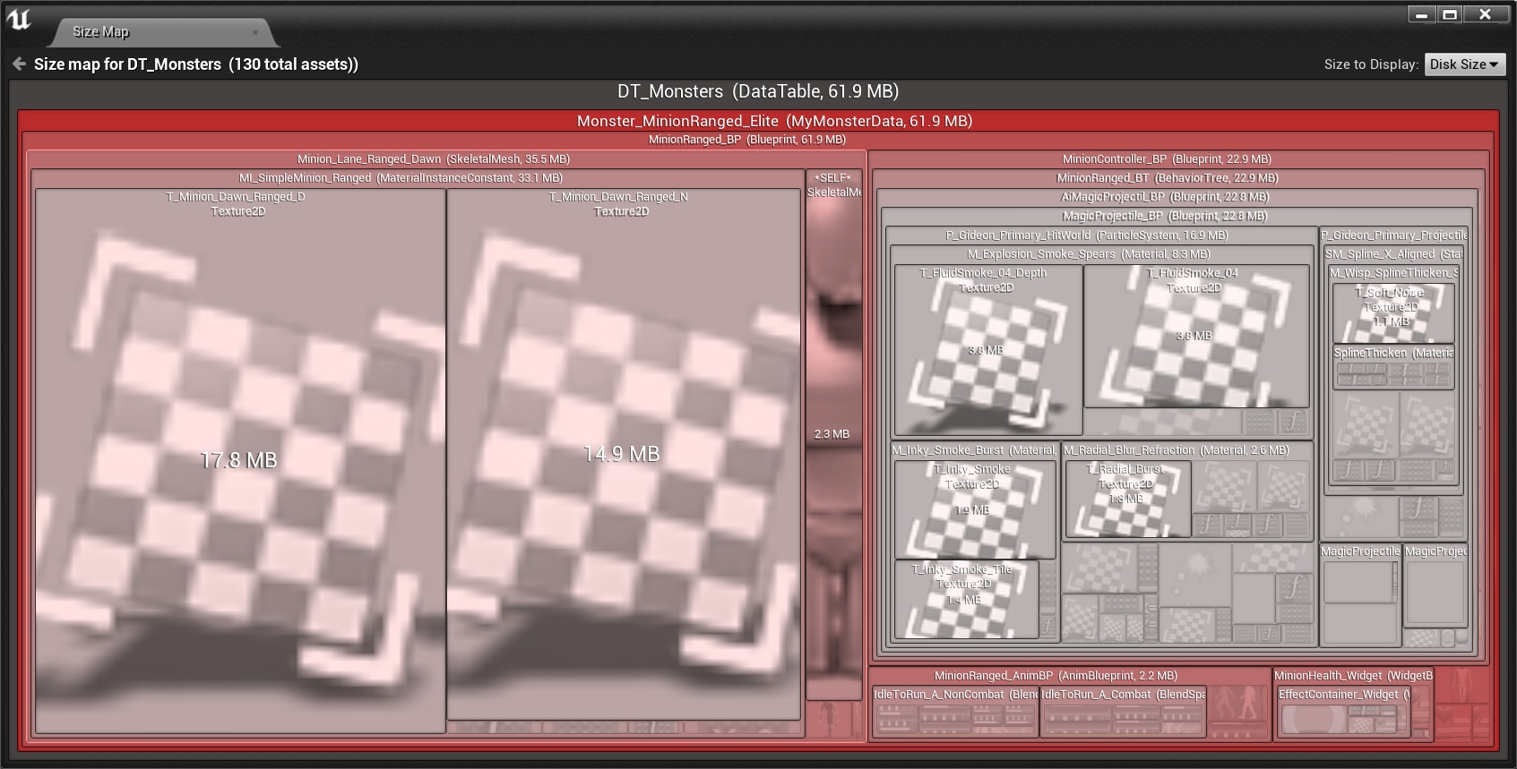Select the M_Explosion_Smoke_Spears material node
This screenshot has height=769, width=1517.
[x=1088, y=254]
